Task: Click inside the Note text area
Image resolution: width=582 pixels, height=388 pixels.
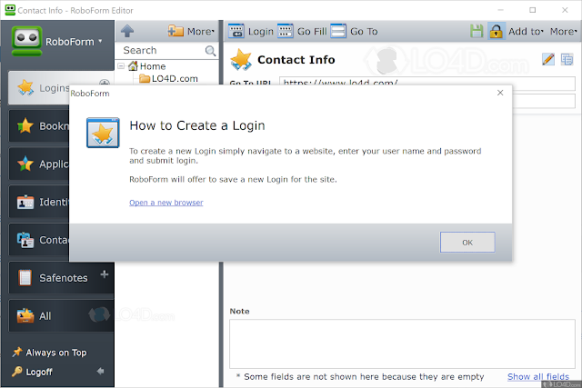Action: point(402,343)
